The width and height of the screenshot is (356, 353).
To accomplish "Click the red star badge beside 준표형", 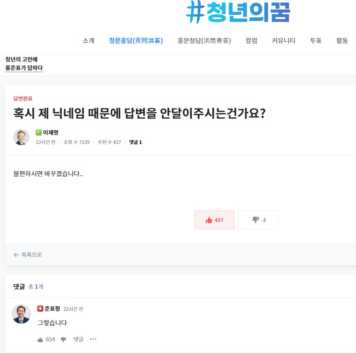I will point(40,309).
